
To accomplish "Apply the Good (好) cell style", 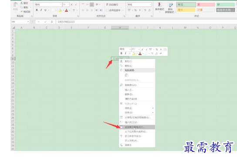I will [x=226, y=5].
